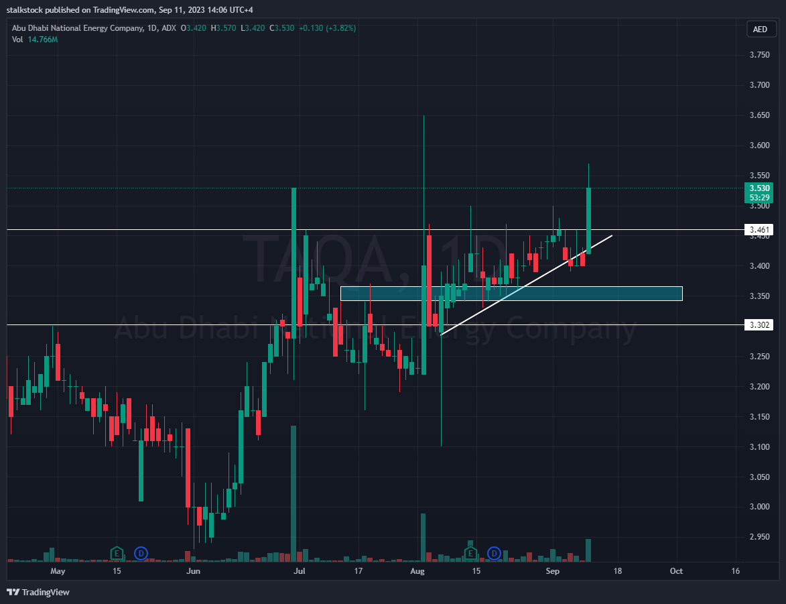Viewport: 786px width, 604px height.
Task: Click the ADX exchange label in the header
Action: 169,28
